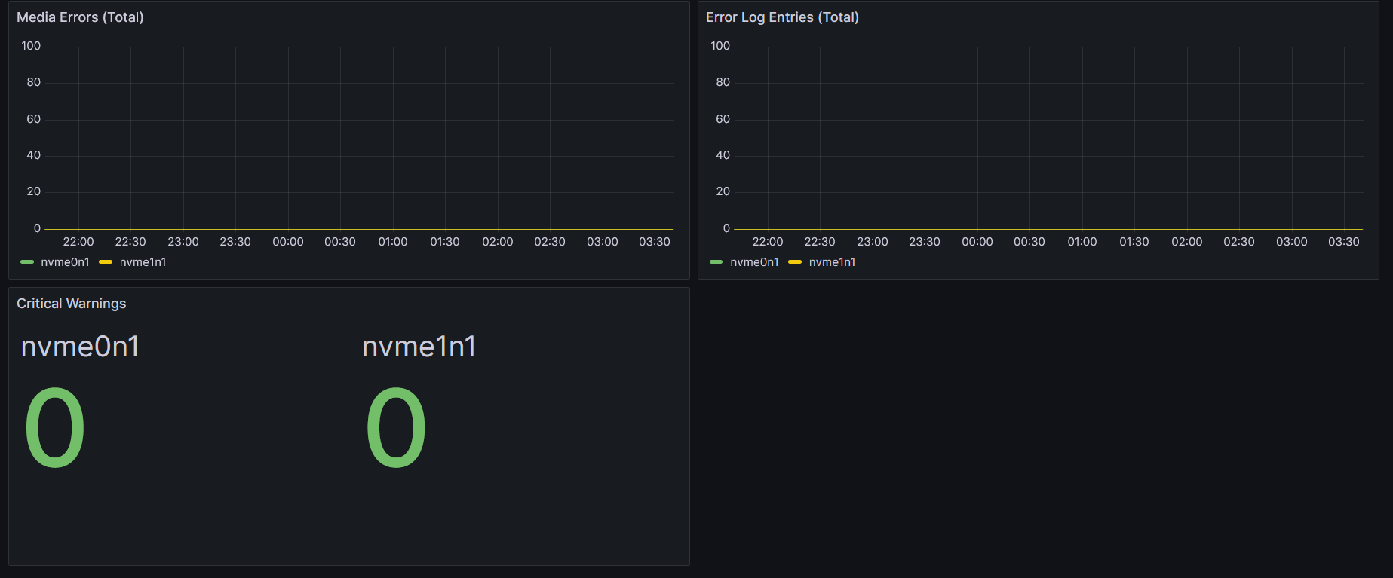Toggle nvme1n1 series label in Error Log Entries legend
The image size is (1393, 578).
click(832, 262)
